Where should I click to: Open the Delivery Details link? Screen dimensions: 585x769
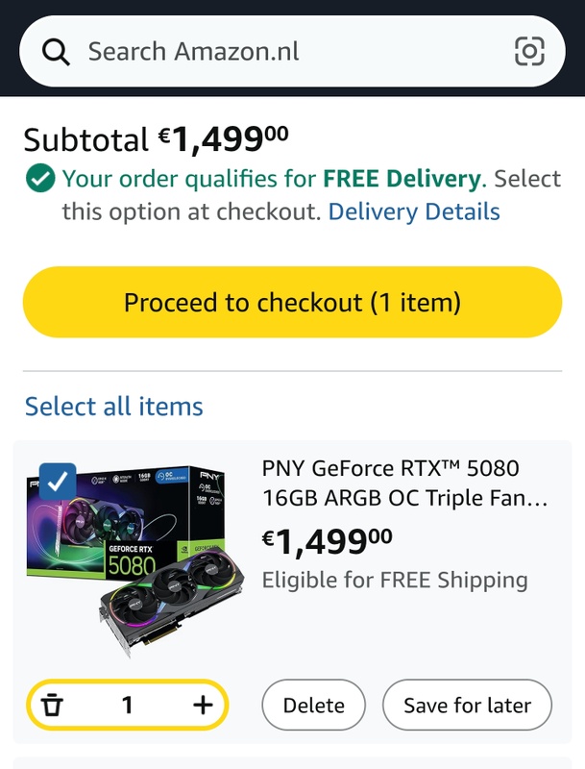pos(414,211)
